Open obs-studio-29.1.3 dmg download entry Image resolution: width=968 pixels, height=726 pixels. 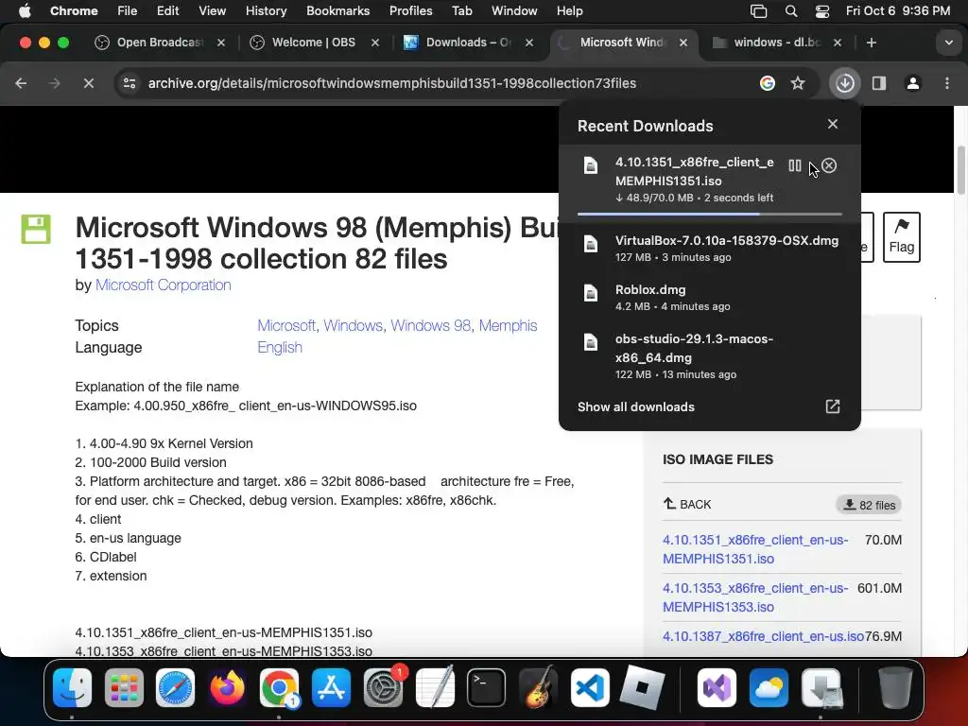point(709,355)
